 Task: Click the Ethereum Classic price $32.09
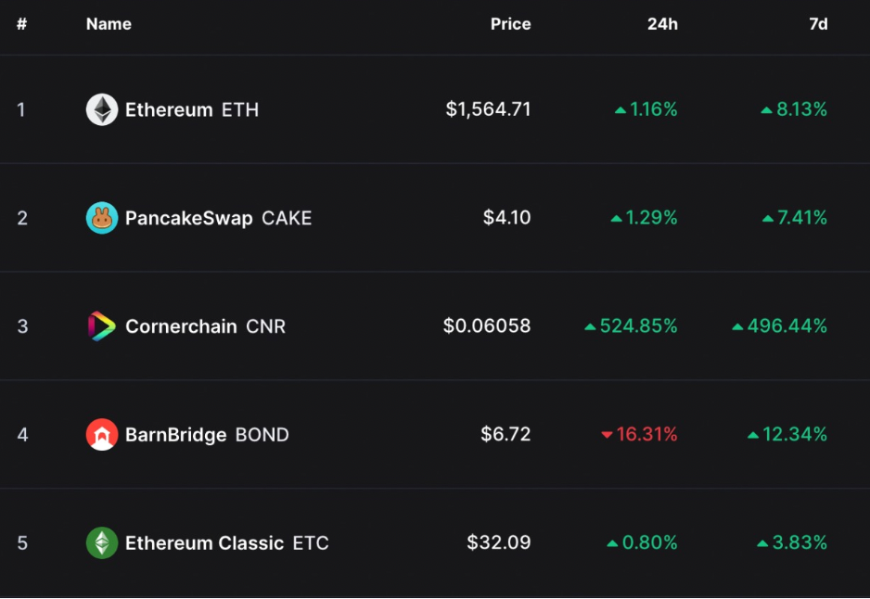coord(499,542)
